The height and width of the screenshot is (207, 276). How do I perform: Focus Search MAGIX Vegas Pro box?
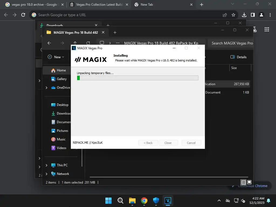click(x=231, y=43)
